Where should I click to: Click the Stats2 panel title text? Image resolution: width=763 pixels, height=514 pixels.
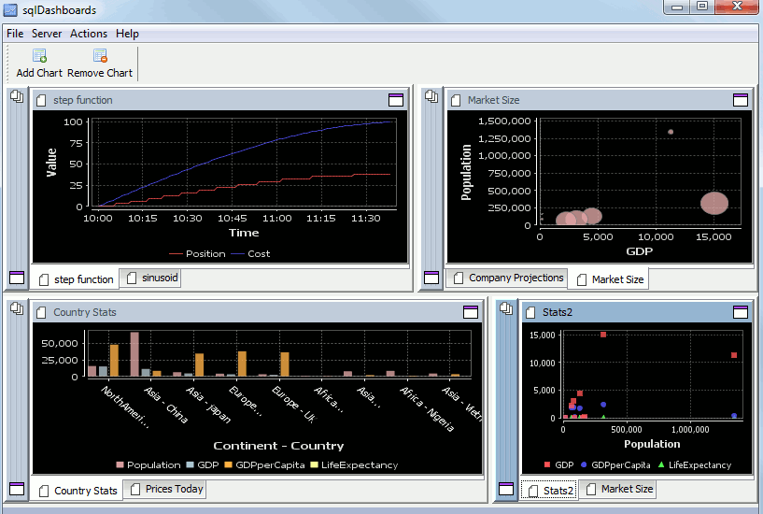558,312
